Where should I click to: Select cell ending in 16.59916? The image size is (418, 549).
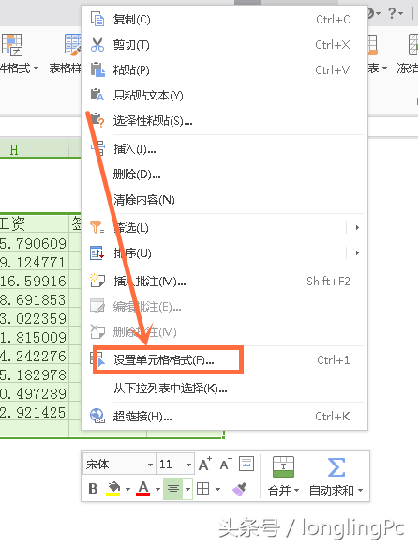pos(35,281)
